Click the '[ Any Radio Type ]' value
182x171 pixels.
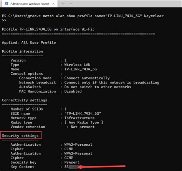[x=84, y=122]
